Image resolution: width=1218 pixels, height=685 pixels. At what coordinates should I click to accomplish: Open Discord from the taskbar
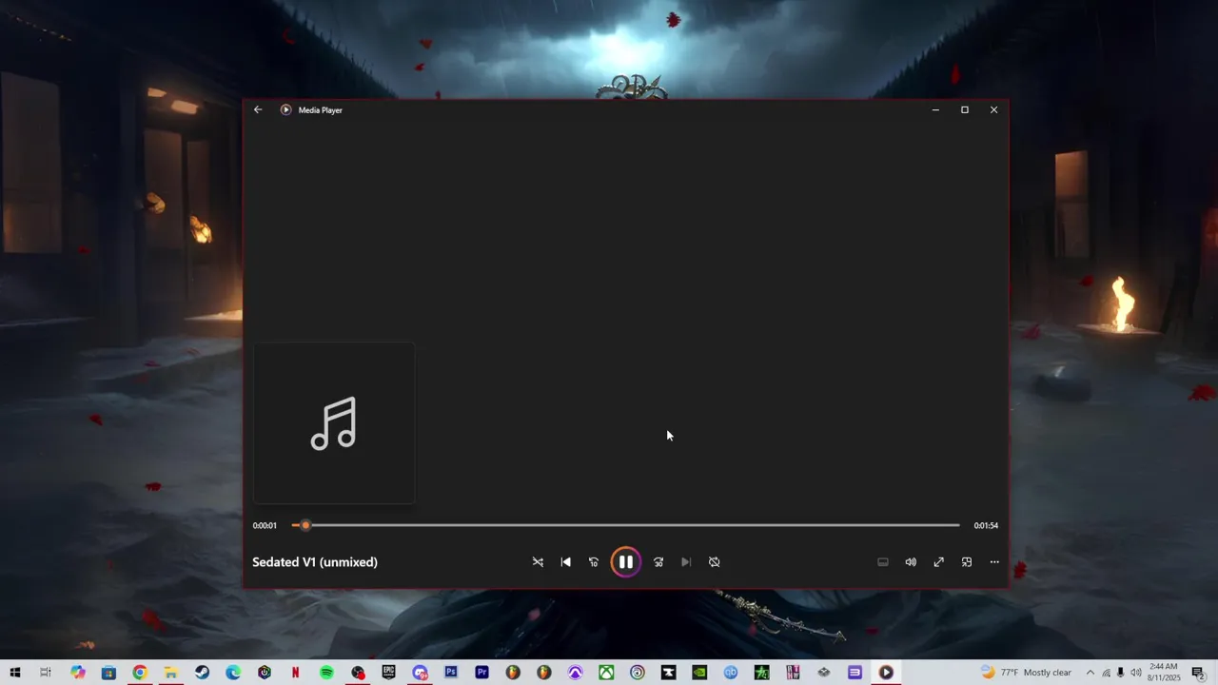point(420,673)
